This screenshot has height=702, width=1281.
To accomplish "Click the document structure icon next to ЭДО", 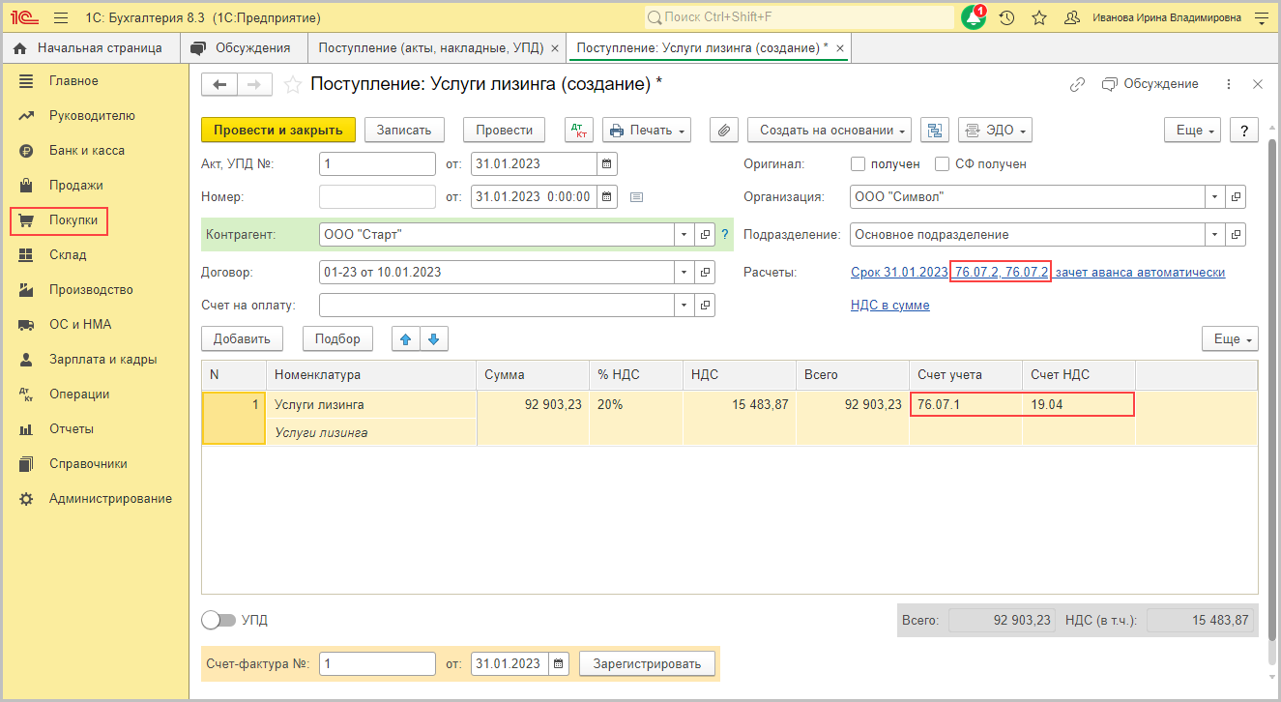I will click(934, 130).
